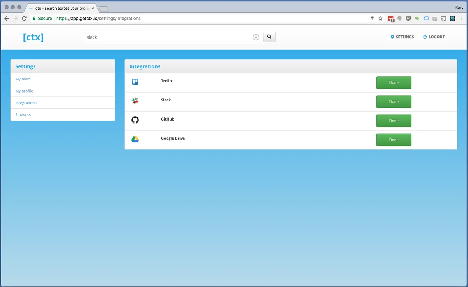Select the Google Drive icon
Viewport: 468px width, 287px height.
[135, 139]
